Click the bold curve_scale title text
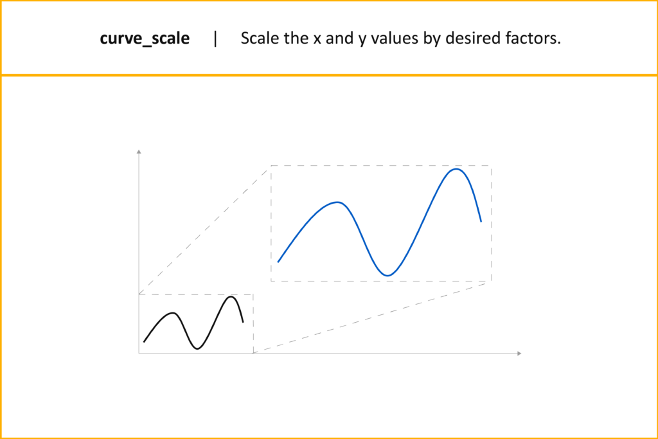Screen dimensions: 658x439 (x=145, y=38)
